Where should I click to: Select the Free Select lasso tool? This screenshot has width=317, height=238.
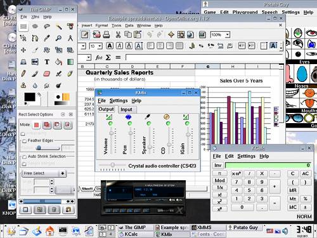47,27
